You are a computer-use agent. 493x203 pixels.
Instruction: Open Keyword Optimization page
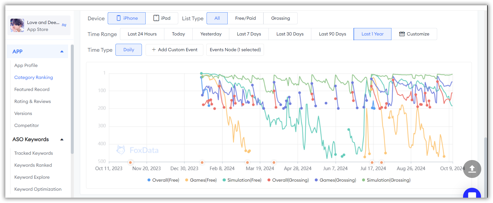(38, 189)
